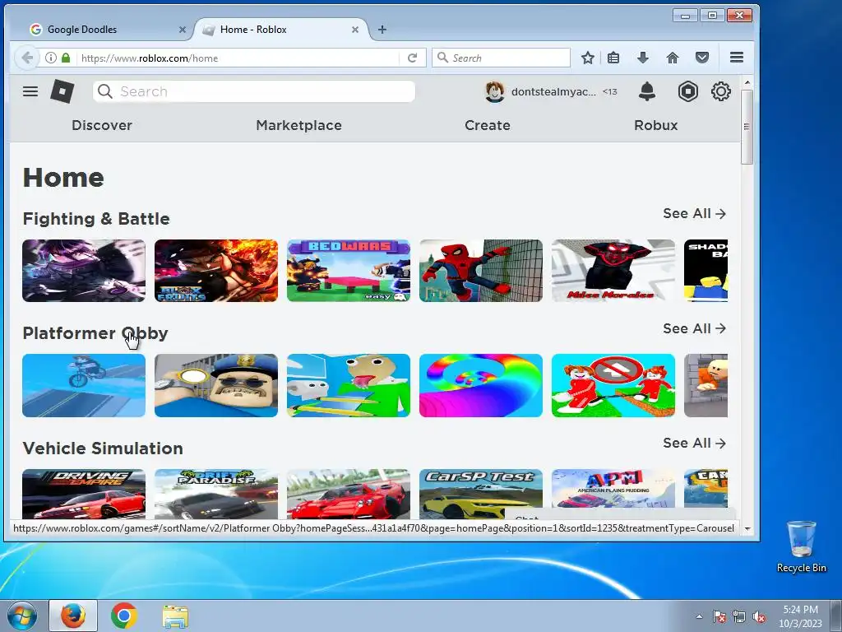Screen dimensions: 842x632
Task: See All Platformer Obby games
Action: coord(694,328)
